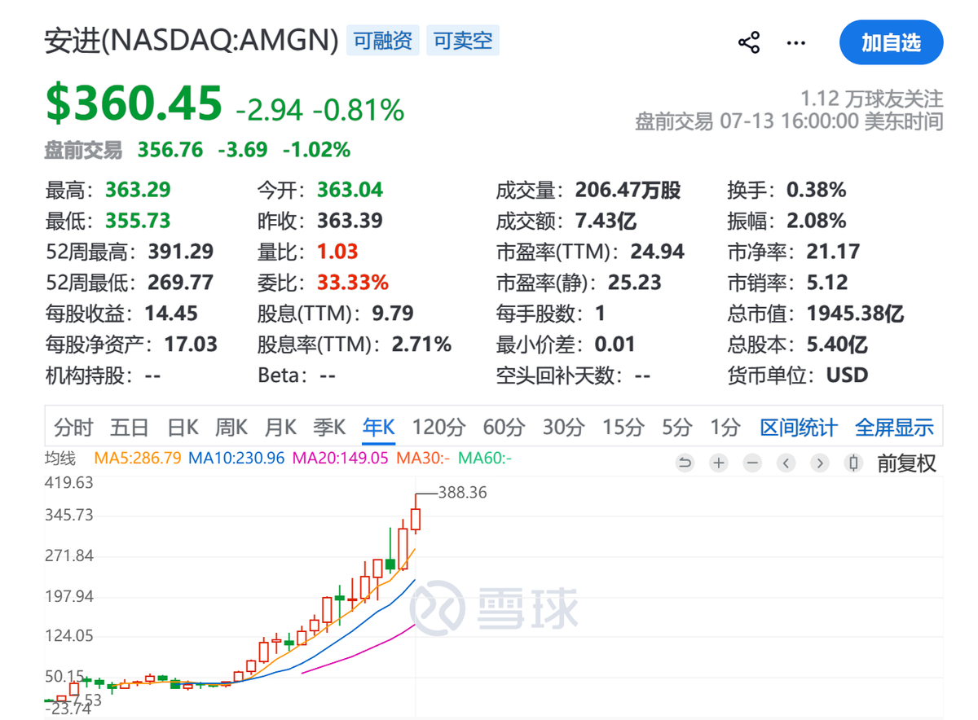Click the 加自选 button
The height and width of the screenshot is (720, 978).
click(x=891, y=42)
